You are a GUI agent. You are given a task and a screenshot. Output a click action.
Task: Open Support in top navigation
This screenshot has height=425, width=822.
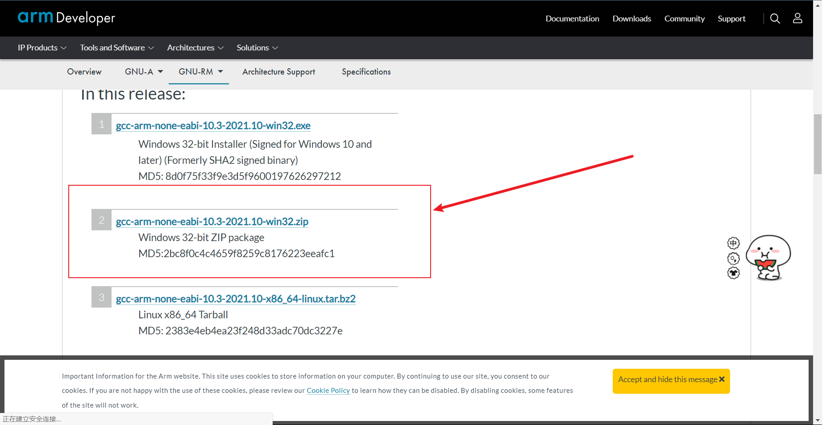coord(731,19)
